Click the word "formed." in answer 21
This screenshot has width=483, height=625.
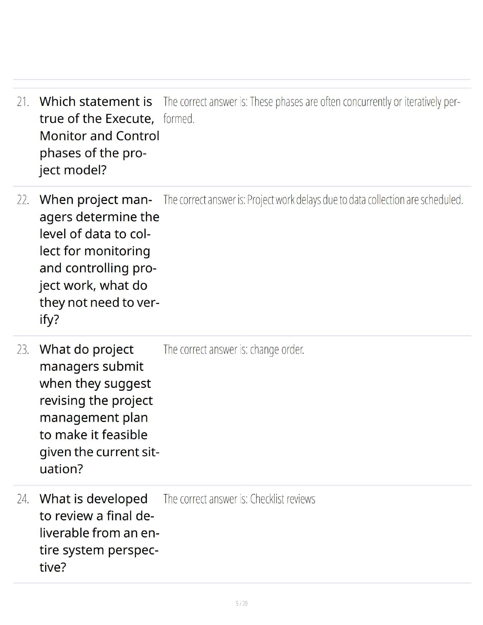(179, 119)
